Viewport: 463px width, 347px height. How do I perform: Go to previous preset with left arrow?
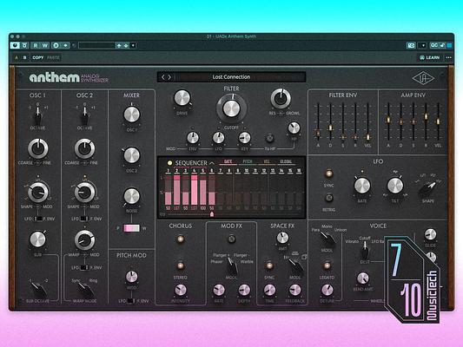[x=163, y=77]
